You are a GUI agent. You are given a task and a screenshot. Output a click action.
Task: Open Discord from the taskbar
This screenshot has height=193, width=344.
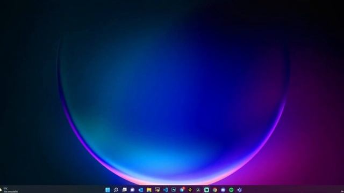(x=223, y=190)
